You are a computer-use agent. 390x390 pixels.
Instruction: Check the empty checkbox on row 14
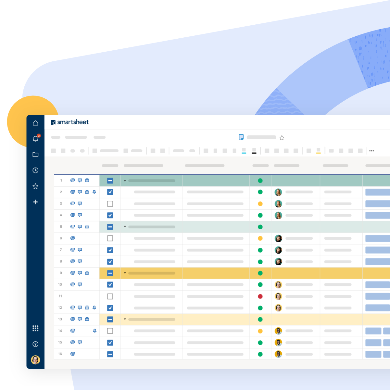click(x=110, y=331)
